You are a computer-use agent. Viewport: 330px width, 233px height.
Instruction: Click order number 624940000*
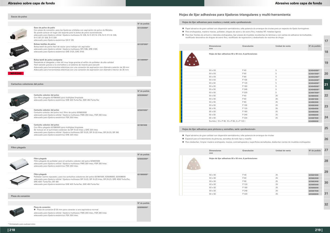point(314,70)
